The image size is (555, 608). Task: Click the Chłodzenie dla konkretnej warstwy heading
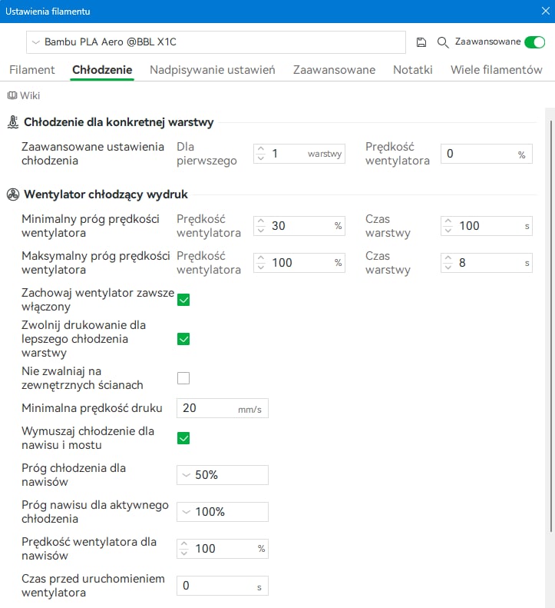coord(118,122)
